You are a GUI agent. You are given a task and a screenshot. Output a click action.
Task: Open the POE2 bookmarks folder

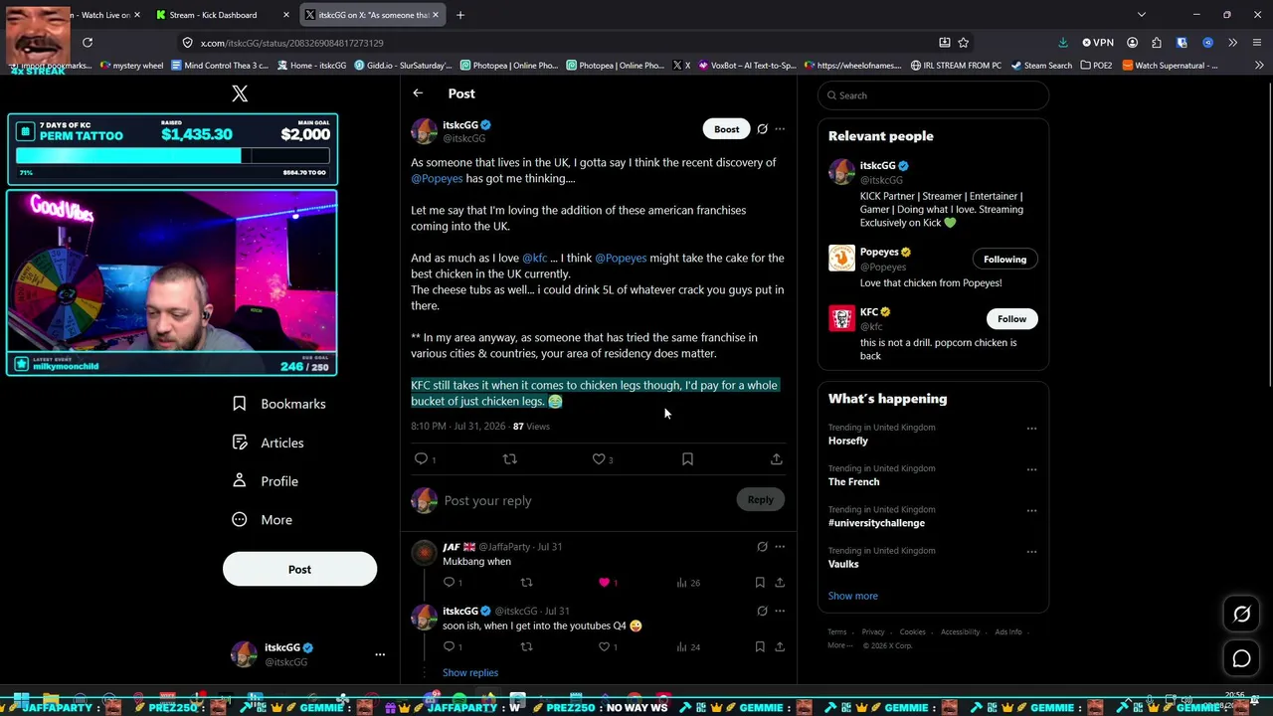(1096, 66)
